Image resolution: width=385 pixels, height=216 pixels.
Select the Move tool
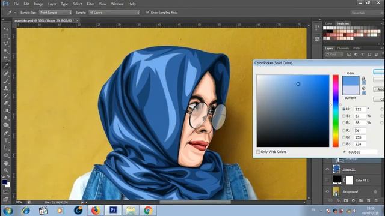point(5,29)
